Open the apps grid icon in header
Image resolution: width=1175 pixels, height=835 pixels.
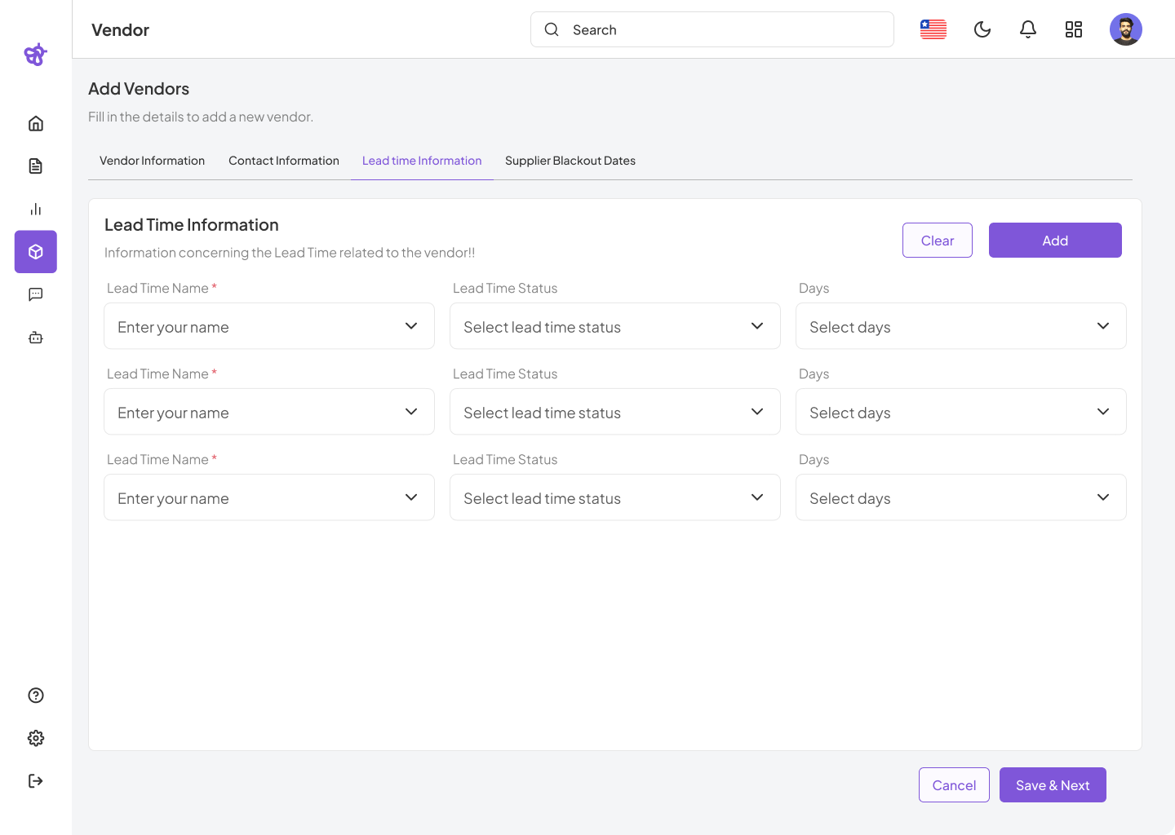1074,30
